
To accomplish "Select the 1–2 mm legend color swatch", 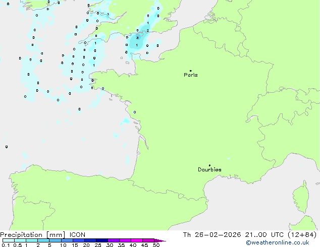I will tap(32, 240).
